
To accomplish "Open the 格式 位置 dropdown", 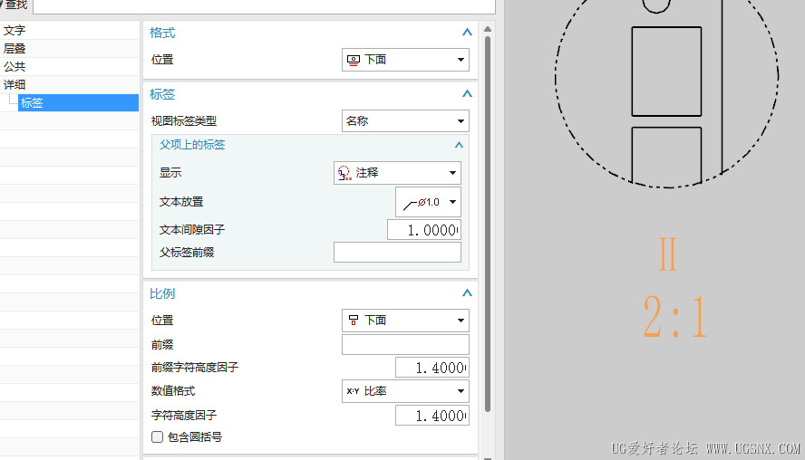I will coord(405,60).
